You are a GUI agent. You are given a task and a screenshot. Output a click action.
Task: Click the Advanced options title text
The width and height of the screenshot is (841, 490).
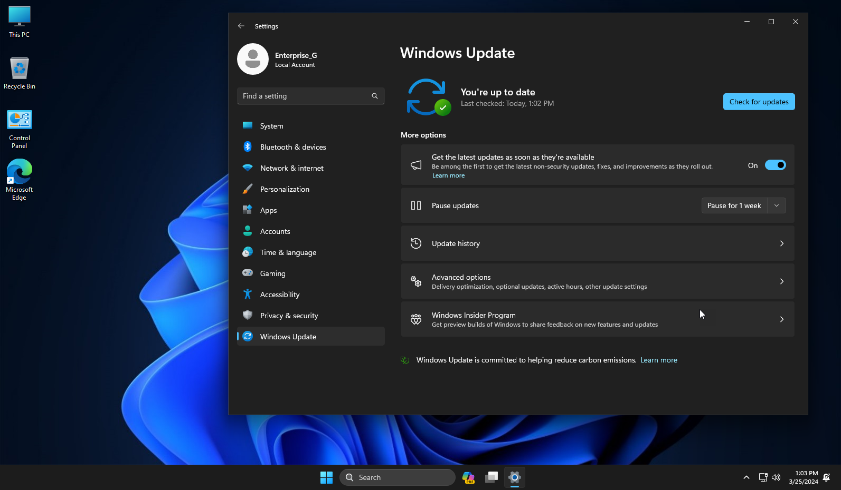pyautogui.click(x=461, y=277)
